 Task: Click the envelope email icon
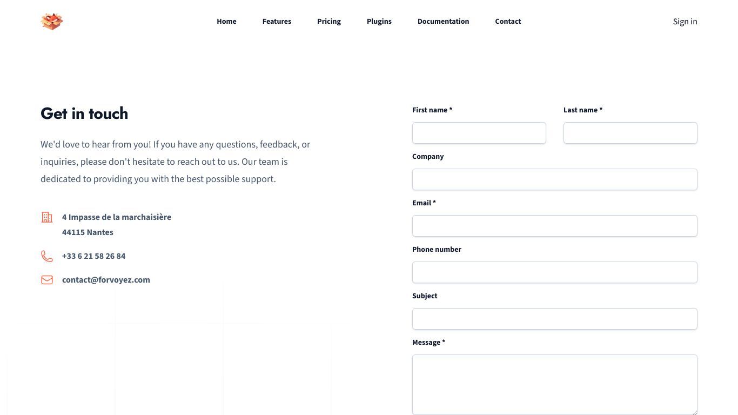47,280
